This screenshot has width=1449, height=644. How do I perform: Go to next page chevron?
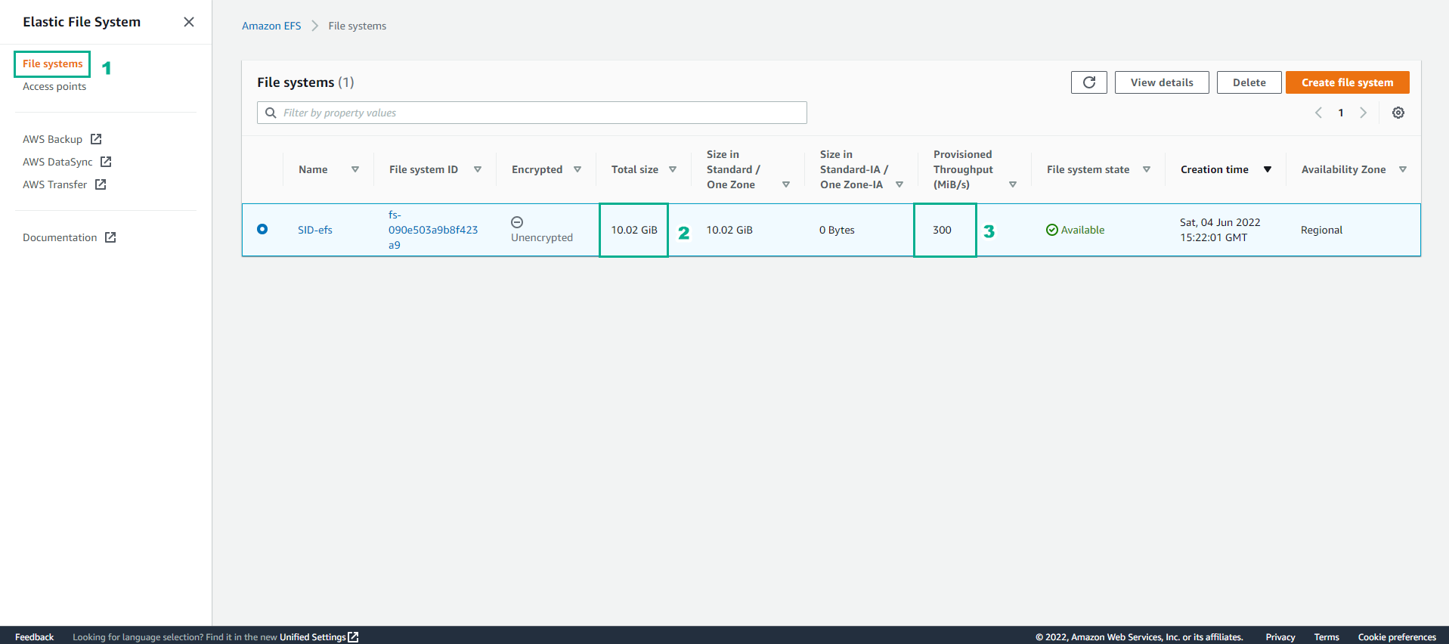[1364, 113]
